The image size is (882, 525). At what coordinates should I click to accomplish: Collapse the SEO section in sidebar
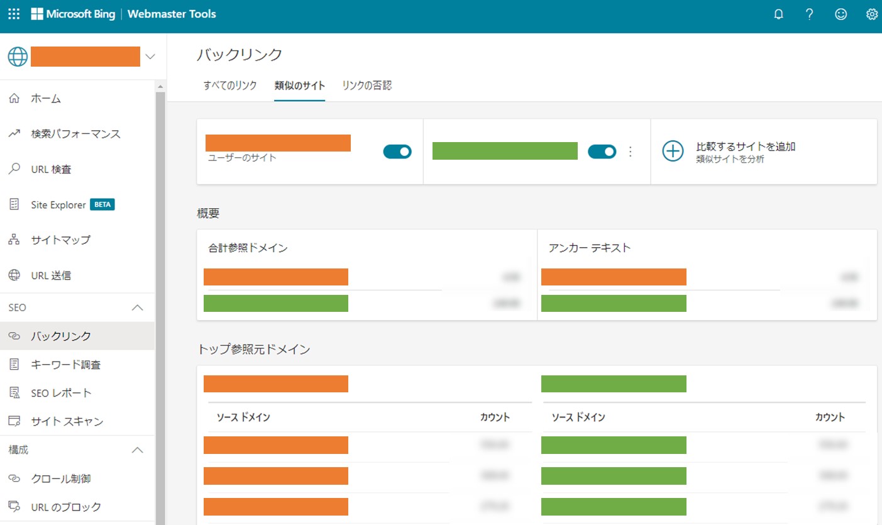[x=137, y=307]
